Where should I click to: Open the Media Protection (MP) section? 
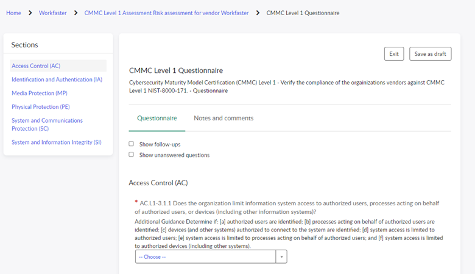(40, 93)
